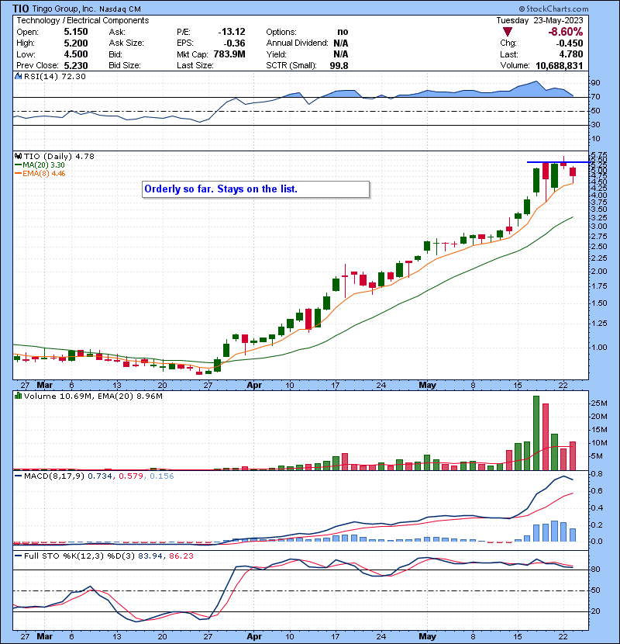Image resolution: width=620 pixels, height=644 pixels.
Task: Click the blue horizontal resistance line on price chart
Action: click(559, 162)
